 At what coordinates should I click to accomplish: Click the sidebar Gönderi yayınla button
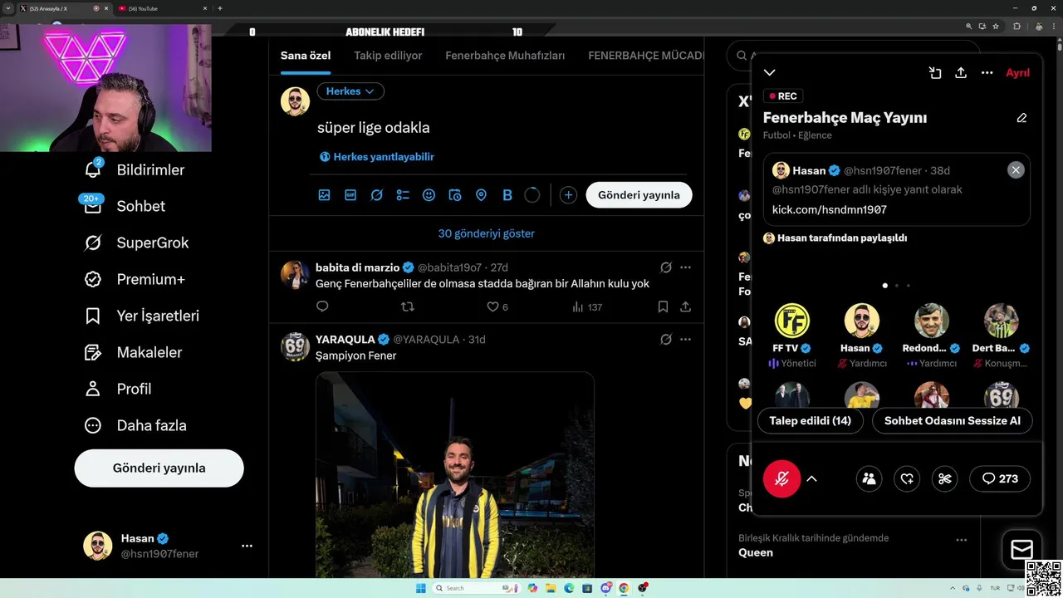tap(159, 468)
